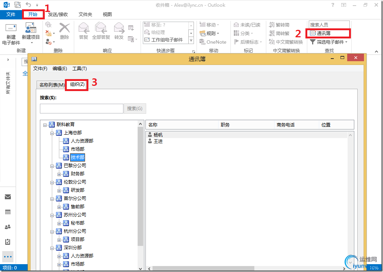Click the OneNote button
This screenshot has height=272, width=383.
(213, 42)
